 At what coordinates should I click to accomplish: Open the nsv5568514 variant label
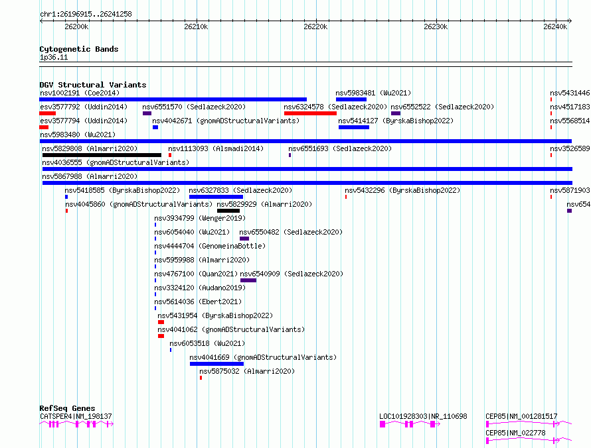[570, 121]
